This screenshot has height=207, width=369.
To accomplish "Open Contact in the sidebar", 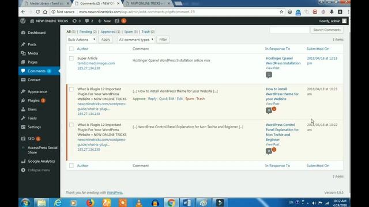I will click(x=34, y=80).
